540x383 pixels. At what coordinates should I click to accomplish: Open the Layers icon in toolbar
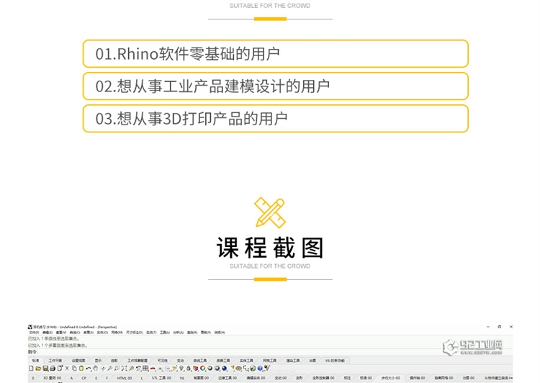[195, 368]
